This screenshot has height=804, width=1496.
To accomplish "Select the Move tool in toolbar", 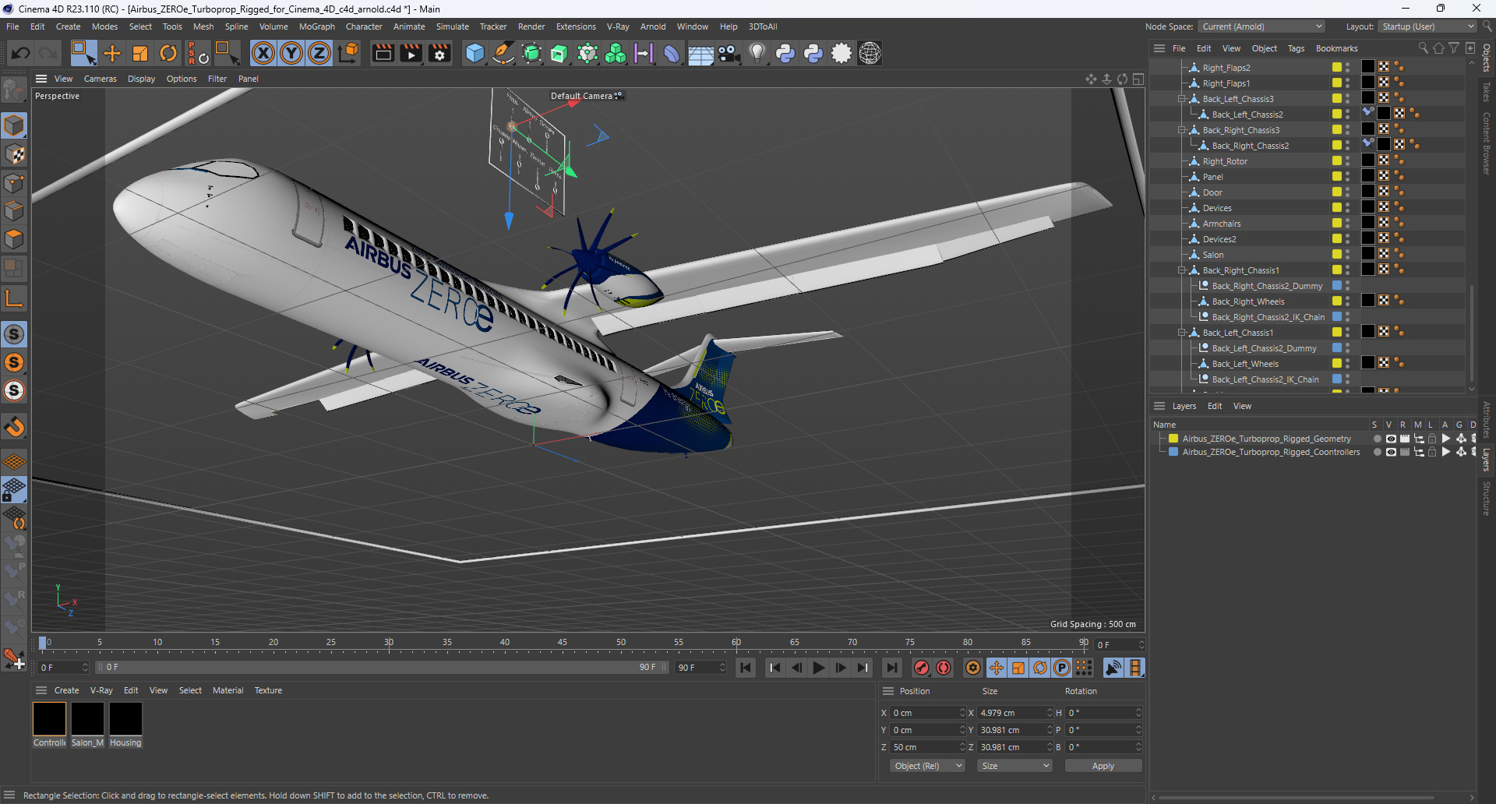I will point(112,53).
